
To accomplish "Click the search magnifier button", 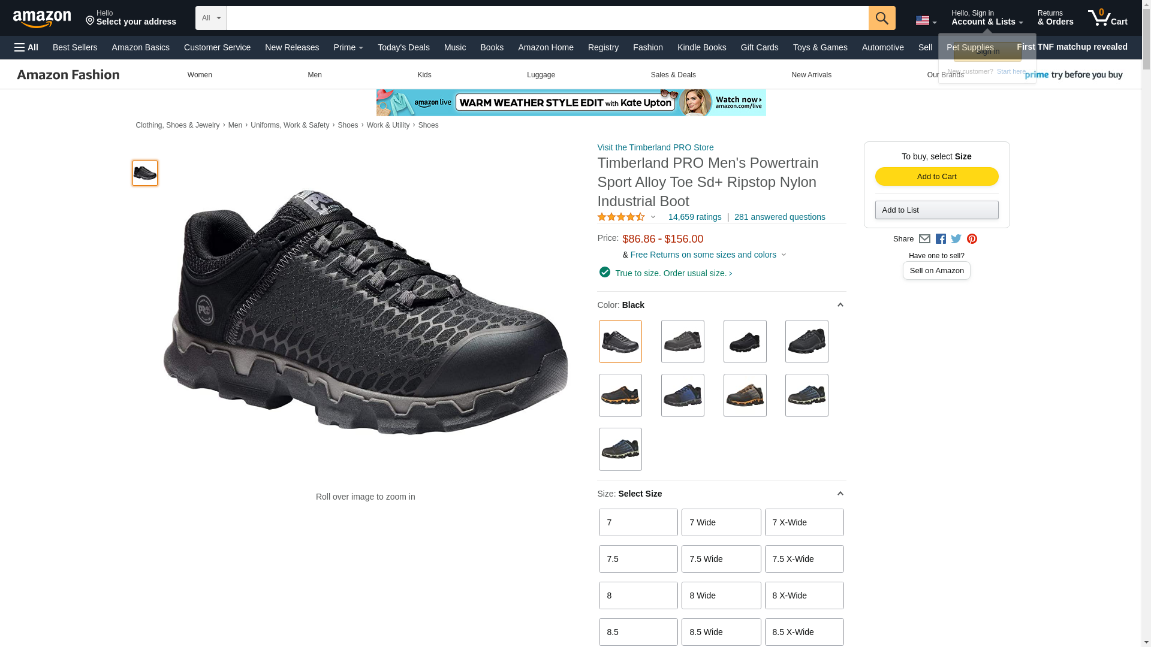I will click(881, 18).
